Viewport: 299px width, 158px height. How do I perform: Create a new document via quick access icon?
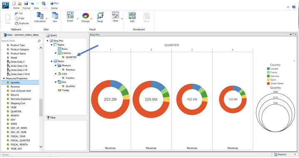pos(14,3)
